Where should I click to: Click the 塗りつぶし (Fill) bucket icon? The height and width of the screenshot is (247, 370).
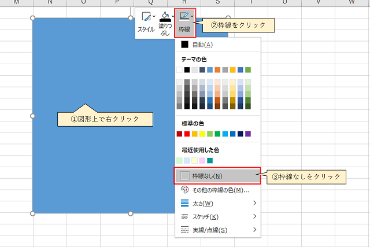(x=165, y=17)
